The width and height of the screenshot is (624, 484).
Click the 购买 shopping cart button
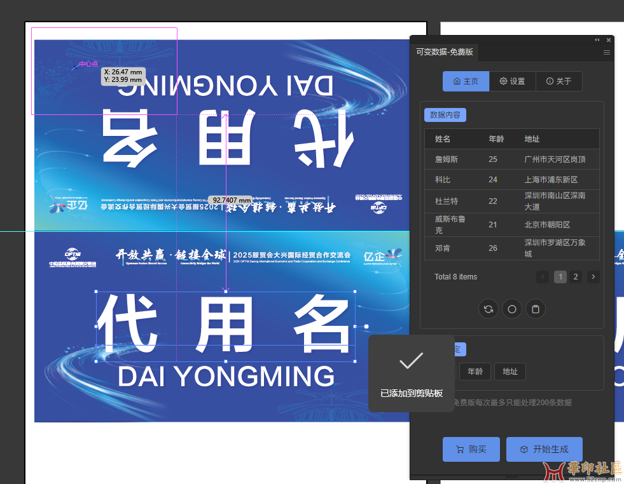[x=471, y=449]
